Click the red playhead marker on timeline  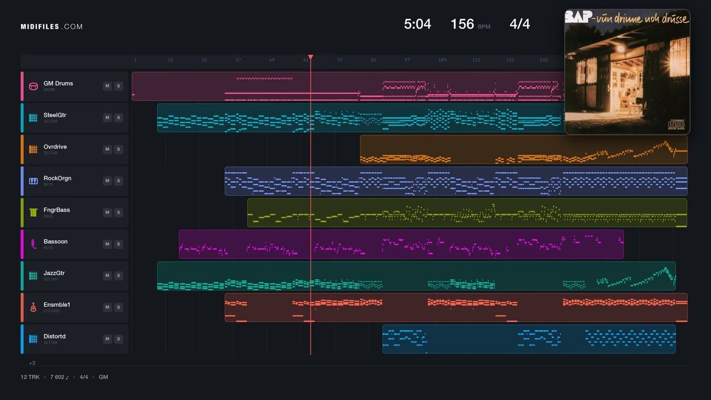[x=311, y=57]
